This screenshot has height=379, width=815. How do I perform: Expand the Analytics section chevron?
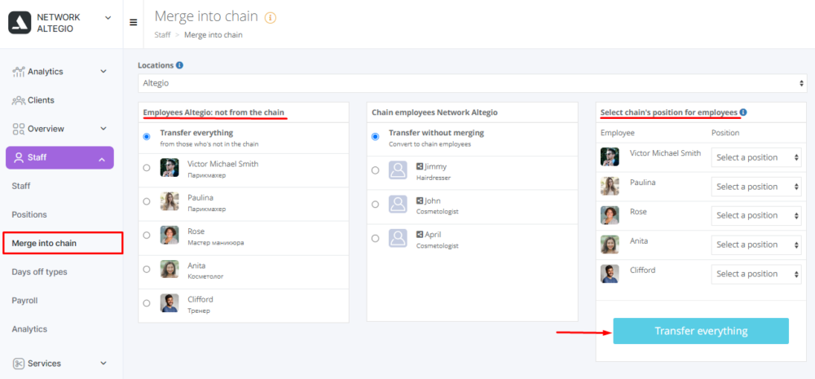103,72
